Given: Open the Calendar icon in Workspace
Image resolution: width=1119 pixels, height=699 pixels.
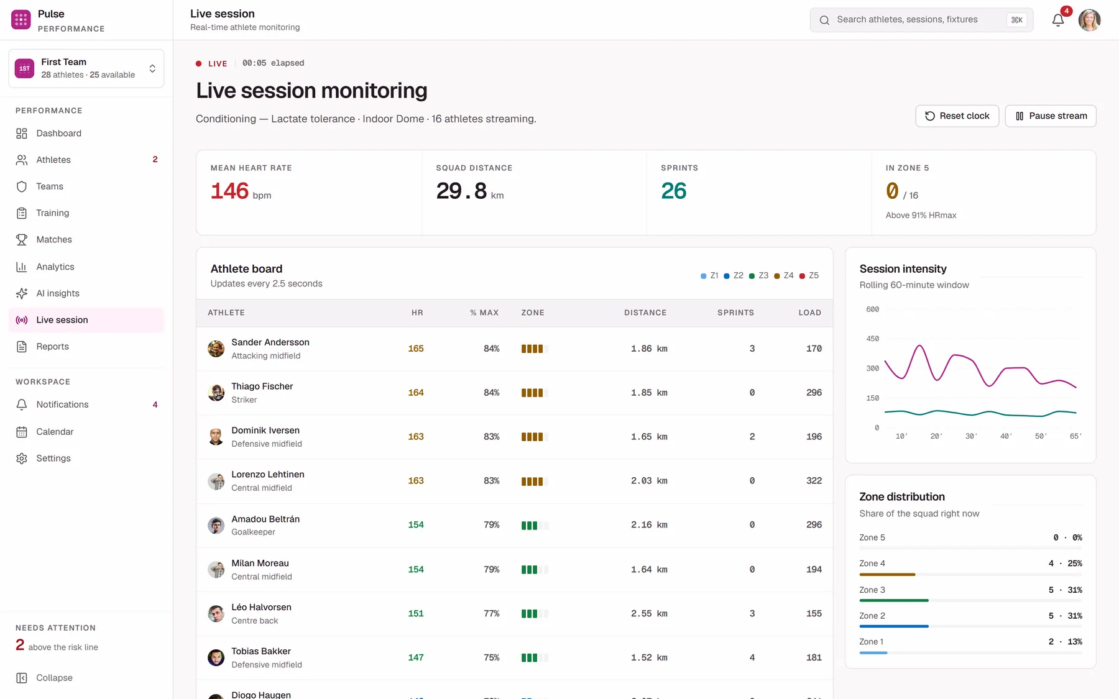Looking at the screenshot, I should tap(22, 432).
